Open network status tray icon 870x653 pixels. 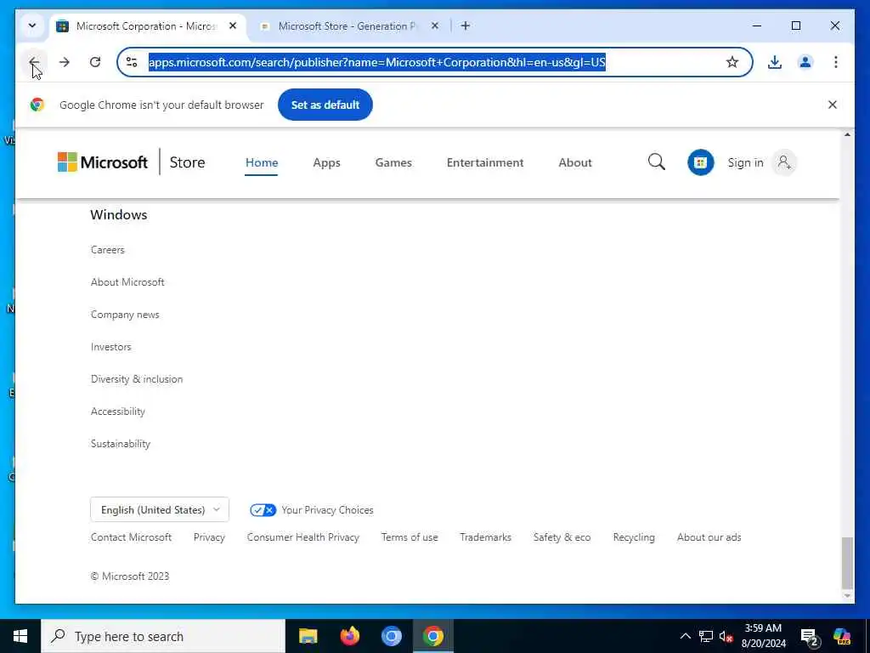[x=706, y=636]
